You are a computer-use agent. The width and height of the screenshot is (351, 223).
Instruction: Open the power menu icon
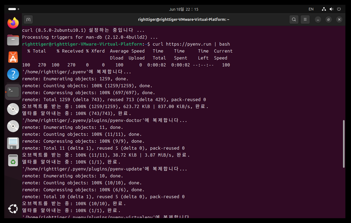tap(339, 9)
